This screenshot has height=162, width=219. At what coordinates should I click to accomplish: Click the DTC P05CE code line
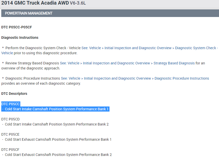tap(10, 134)
